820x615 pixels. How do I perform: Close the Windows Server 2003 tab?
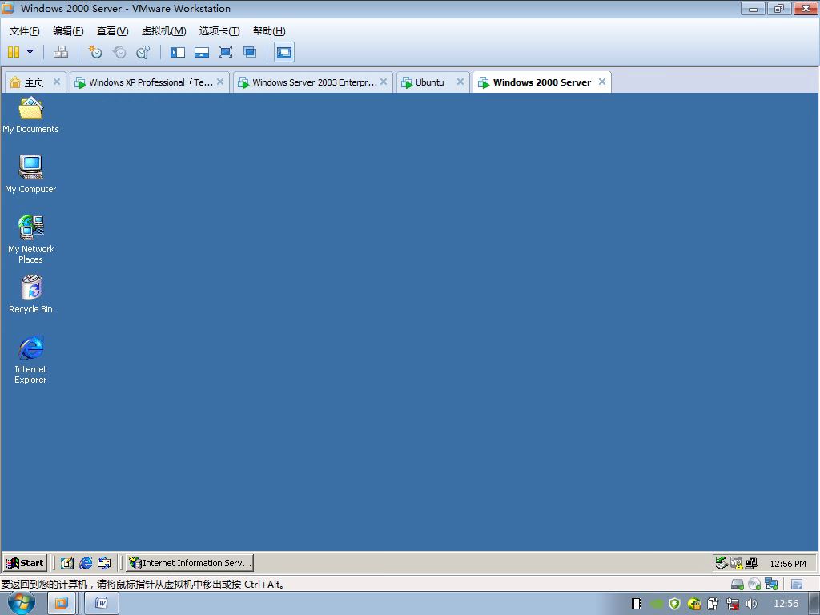pyautogui.click(x=384, y=82)
